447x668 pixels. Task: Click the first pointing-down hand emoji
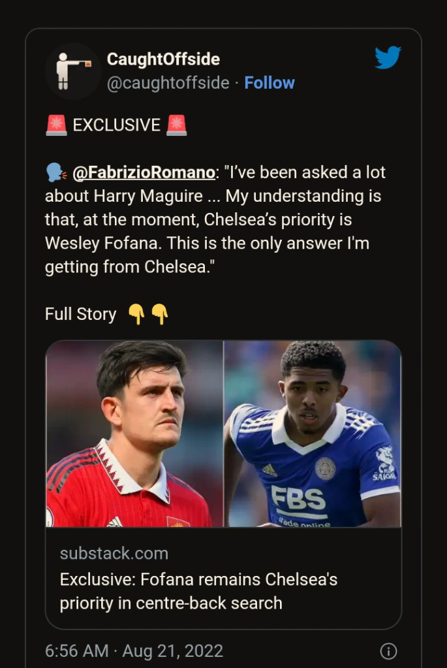click(136, 315)
